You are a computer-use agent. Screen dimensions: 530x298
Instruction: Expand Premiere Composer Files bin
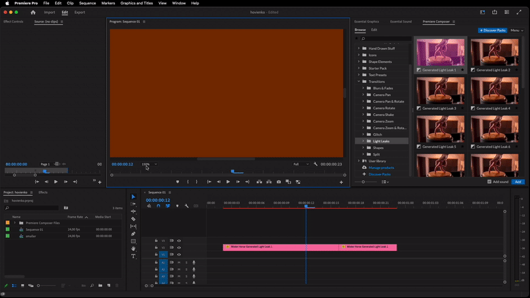click(15, 223)
